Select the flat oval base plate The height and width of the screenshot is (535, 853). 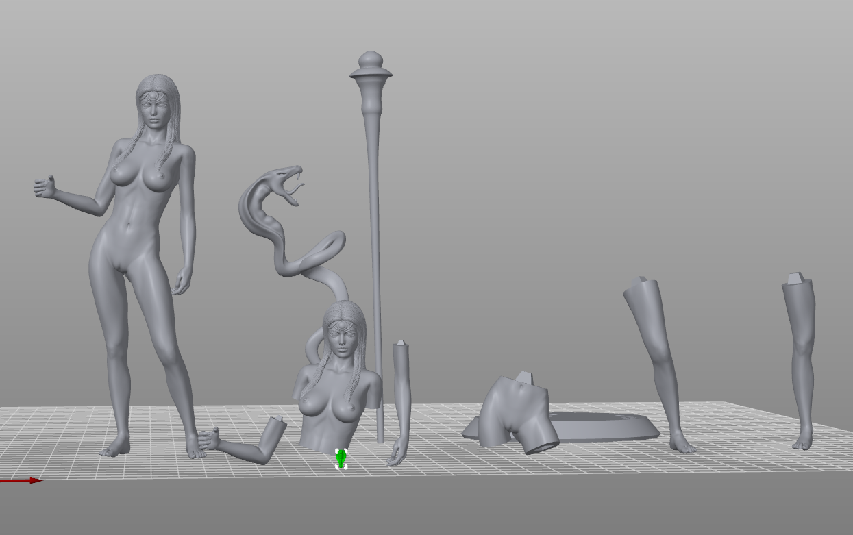tap(603, 427)
